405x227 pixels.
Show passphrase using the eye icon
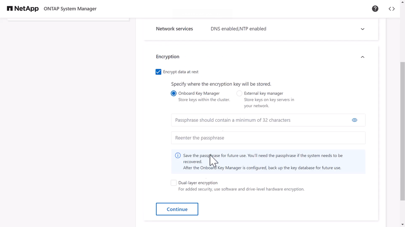[x=354, y=120]
